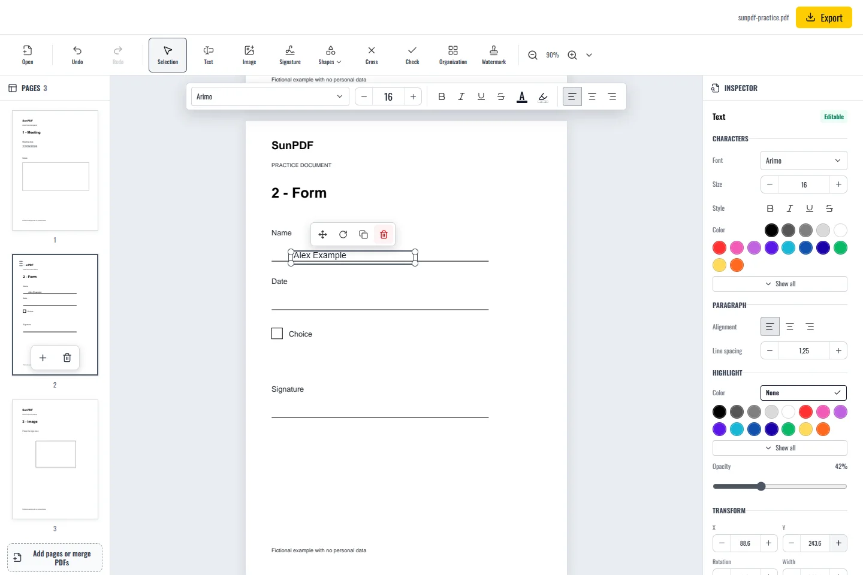Open a PDF with the Open tool
Screen dimensions: 863x575
click(x=28, y=55)
